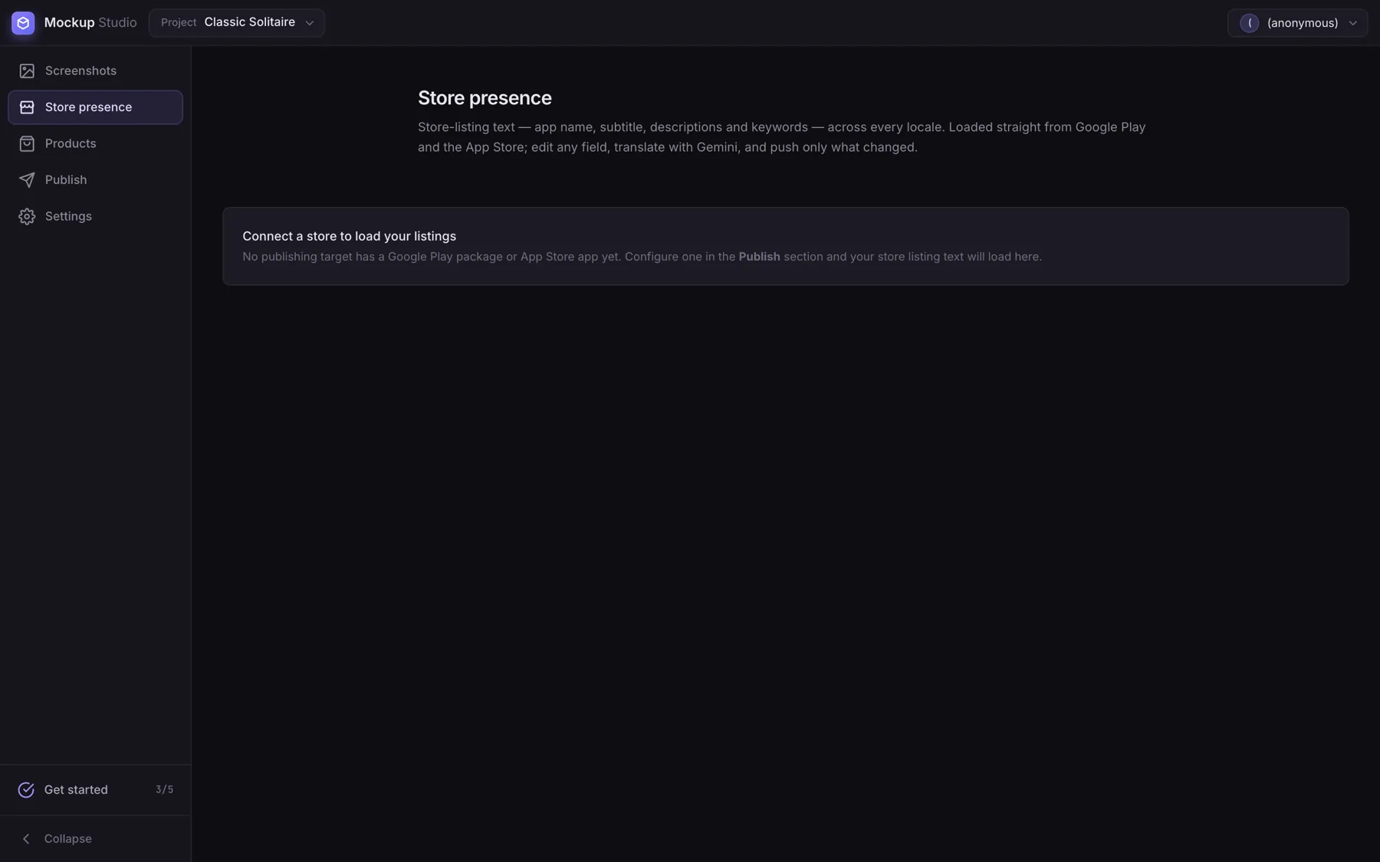Click the Mockup Studio brand name

[90, 23]
